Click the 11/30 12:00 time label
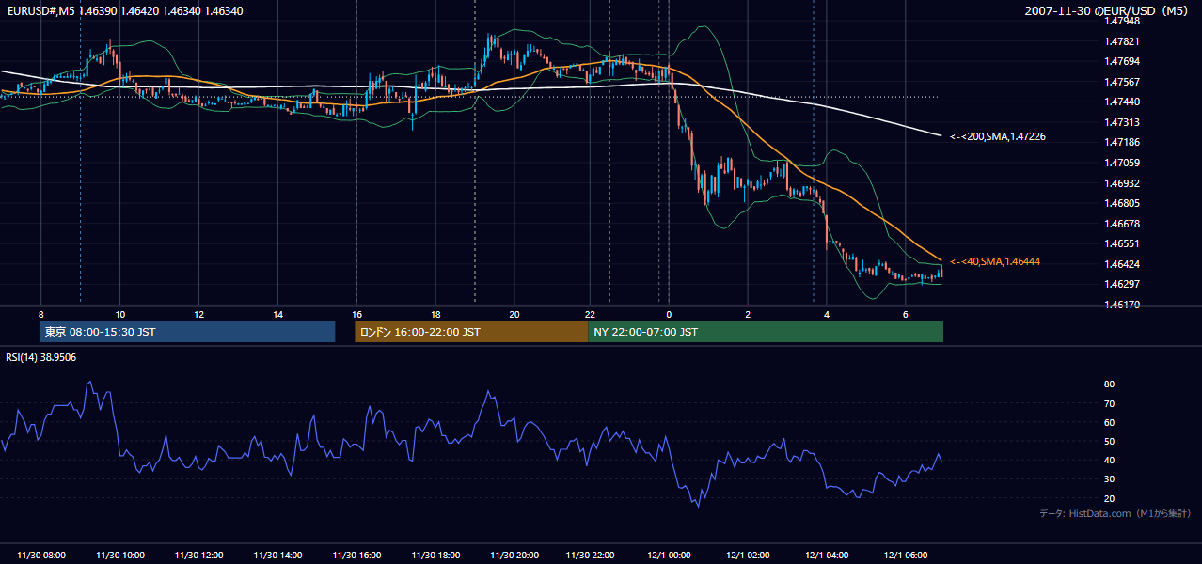This screenshot has width=1202, height=564. (x=199, y=556)
